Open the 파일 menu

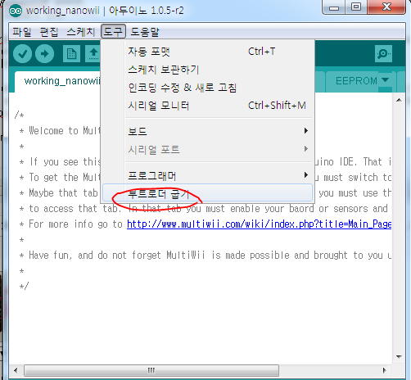pos(22,32)
